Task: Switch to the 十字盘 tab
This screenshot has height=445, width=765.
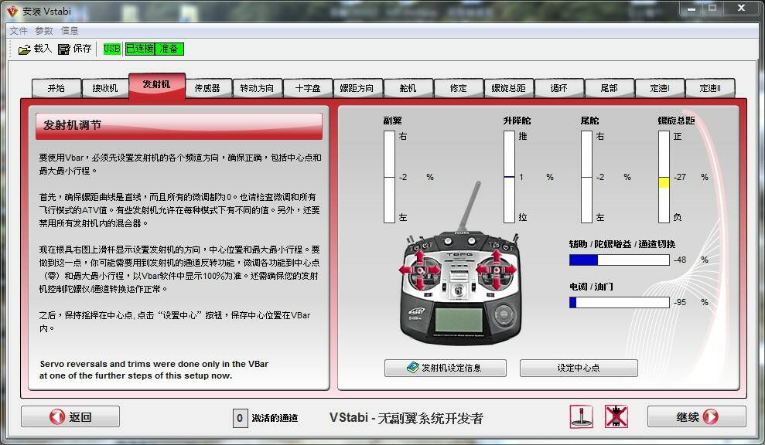Action: tap(308, 88)
